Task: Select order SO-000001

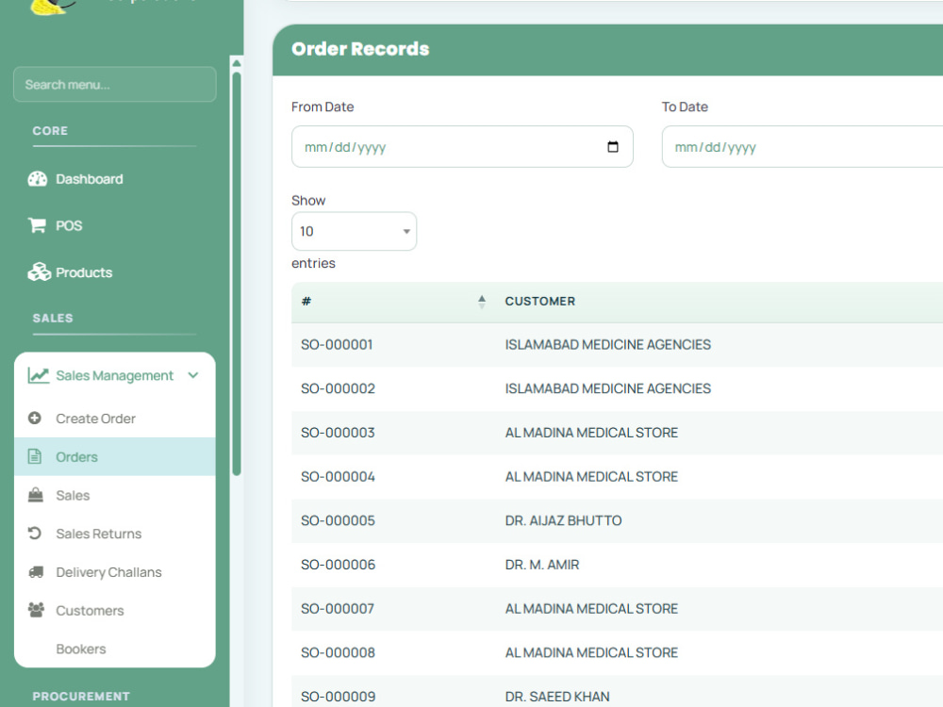Action: 337,344
